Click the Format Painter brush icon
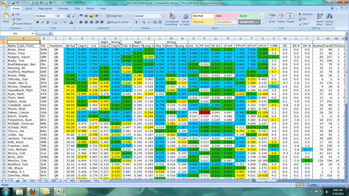 tap(14, 24)
